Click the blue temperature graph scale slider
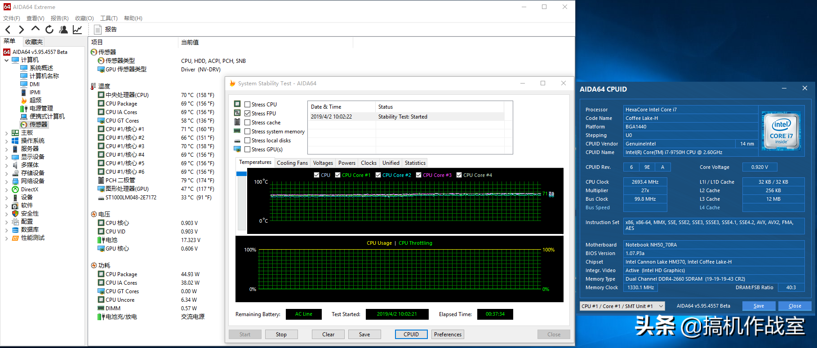Image resolution: width=817 pixels, height=348 pixels. 241,174
